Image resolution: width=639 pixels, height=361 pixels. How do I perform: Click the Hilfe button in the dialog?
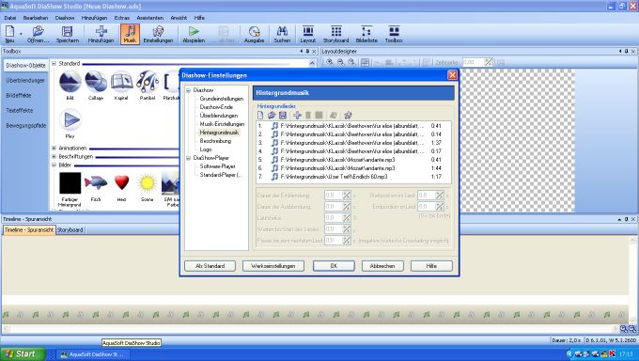(431, 266)
